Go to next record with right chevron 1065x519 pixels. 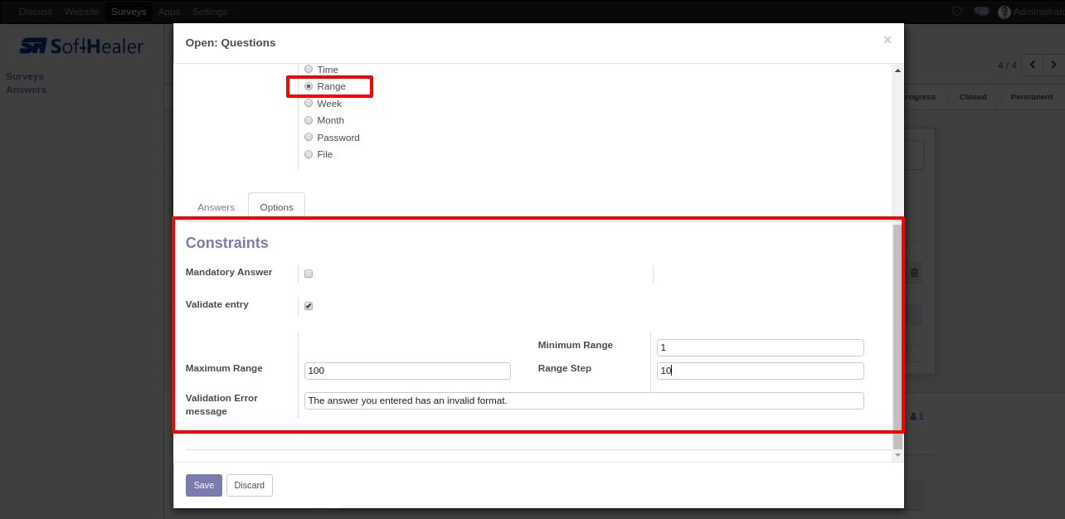pyautogui.click(x=1054, y=65)
